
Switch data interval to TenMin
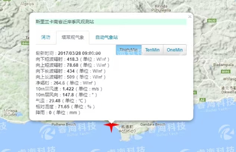click(152, 50)
